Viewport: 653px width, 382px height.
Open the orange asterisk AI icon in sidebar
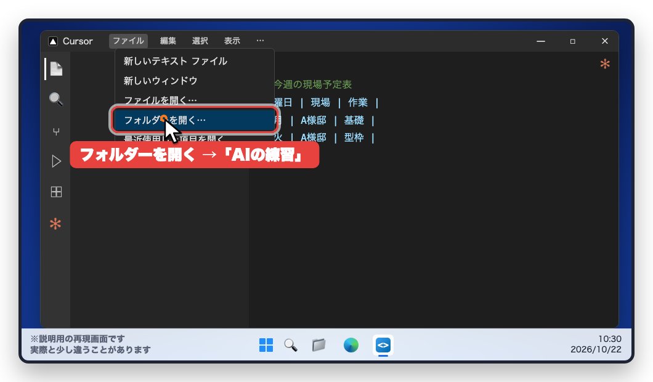pos(55,224)
